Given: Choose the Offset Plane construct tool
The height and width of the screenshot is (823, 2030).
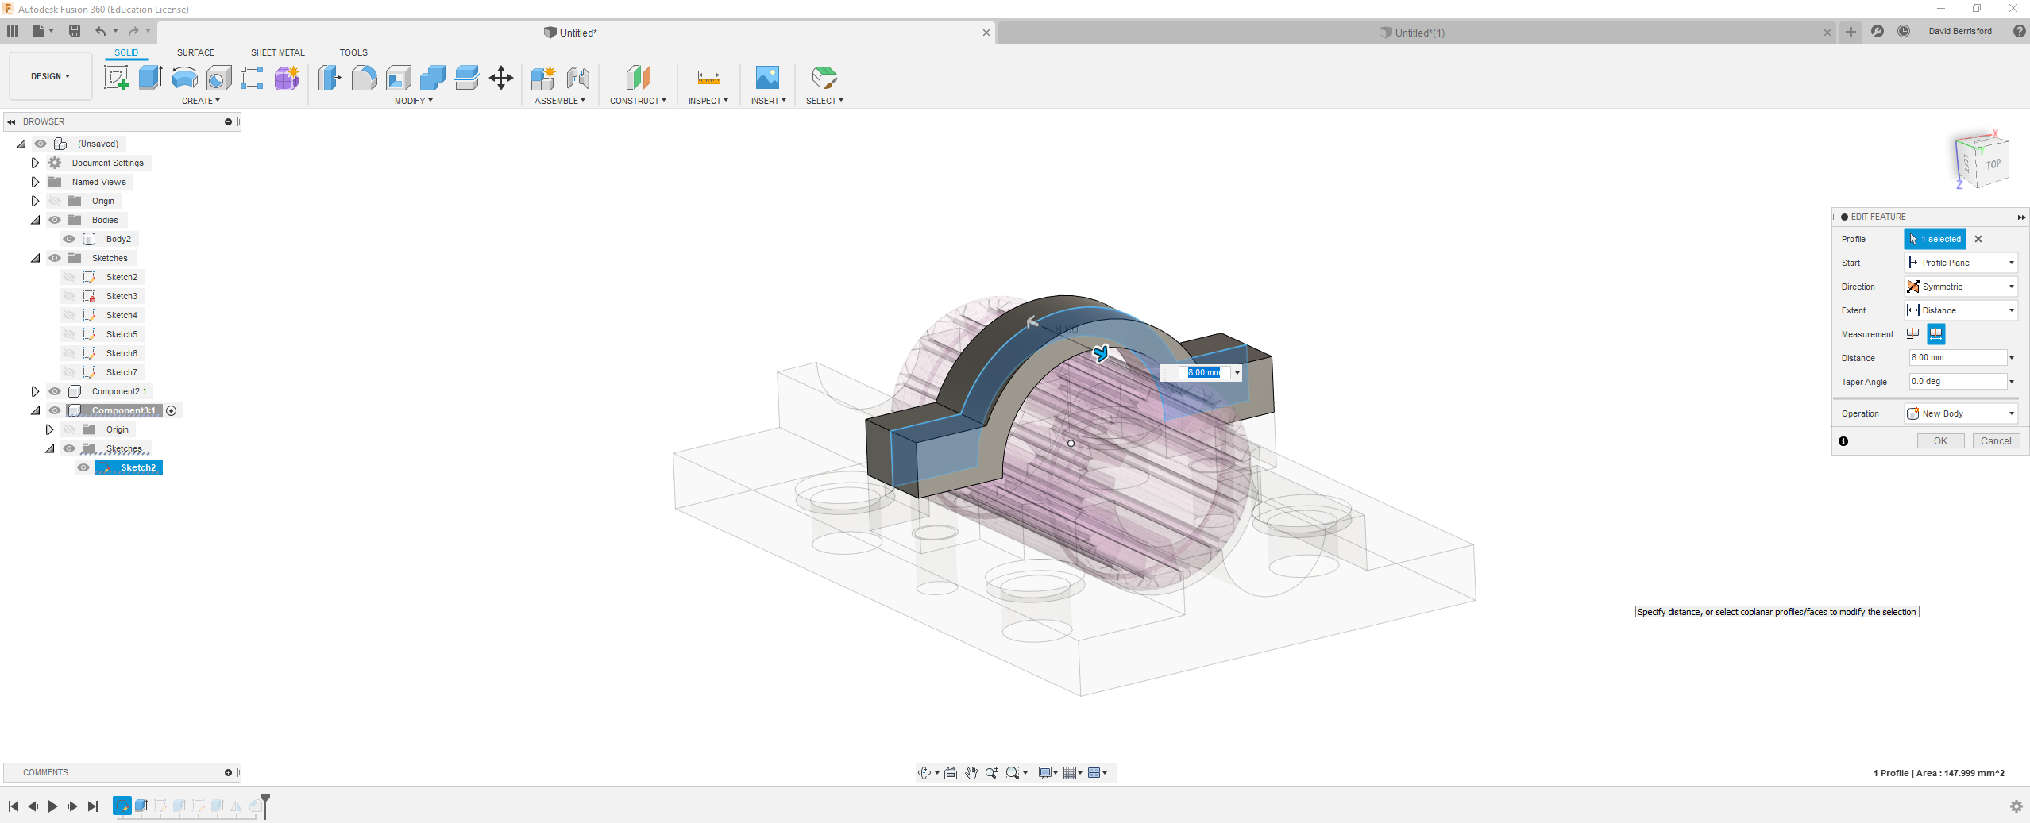Looking at the screenshot, I should [x=638, y=78].
